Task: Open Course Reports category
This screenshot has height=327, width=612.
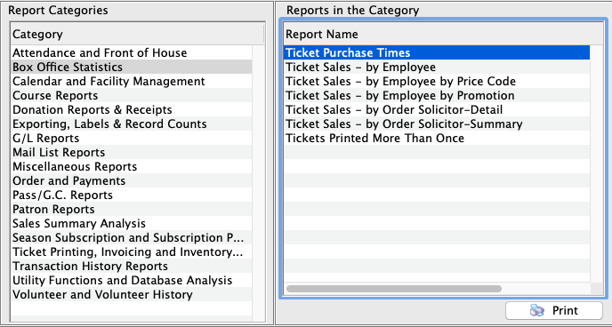Action: click(x=132, y=95)
